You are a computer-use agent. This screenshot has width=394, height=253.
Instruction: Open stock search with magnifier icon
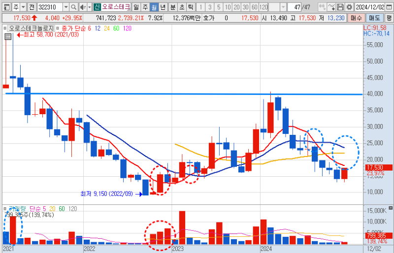click(73, 7)
